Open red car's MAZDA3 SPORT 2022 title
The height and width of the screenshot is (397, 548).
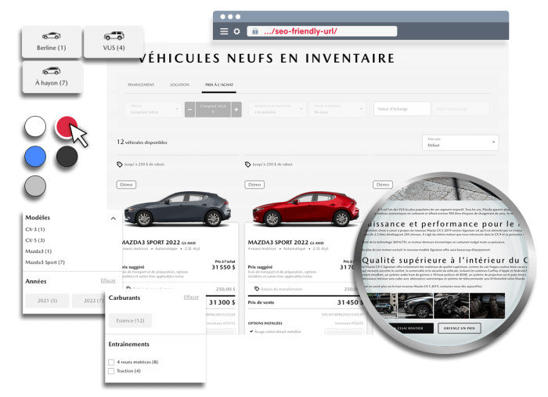[278, 242]
